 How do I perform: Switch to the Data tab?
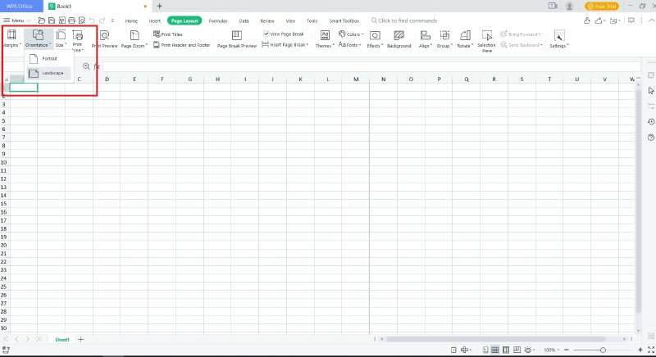point(244,20)
